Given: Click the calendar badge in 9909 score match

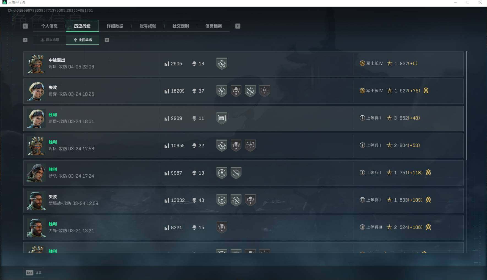Looking at the screenshot, I should pos(222,118).
